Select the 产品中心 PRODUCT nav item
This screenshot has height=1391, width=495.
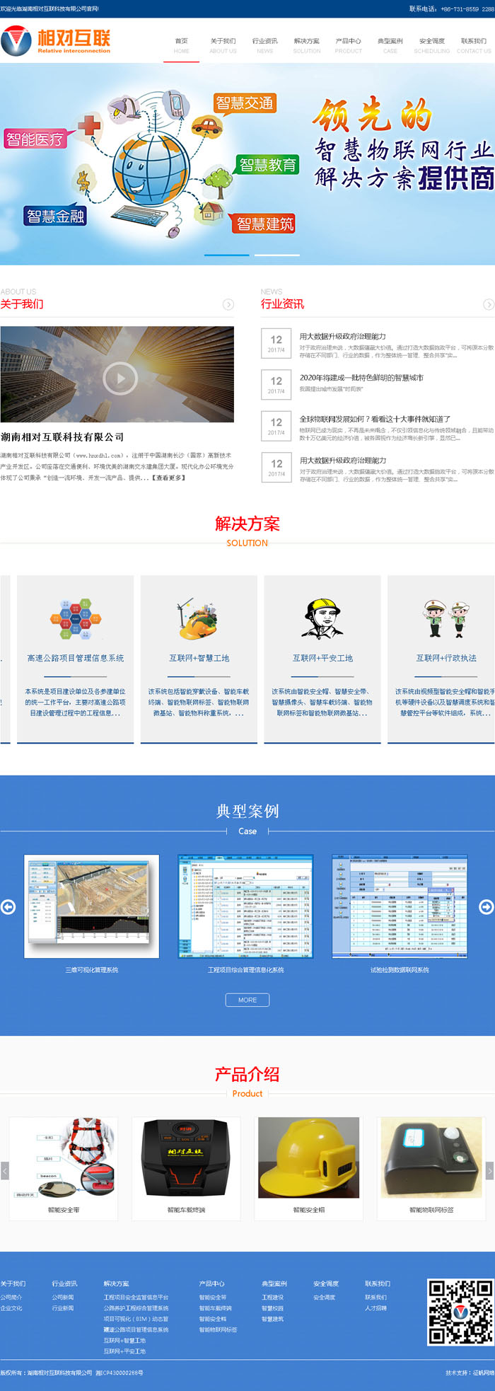click(x=348, y=45)
